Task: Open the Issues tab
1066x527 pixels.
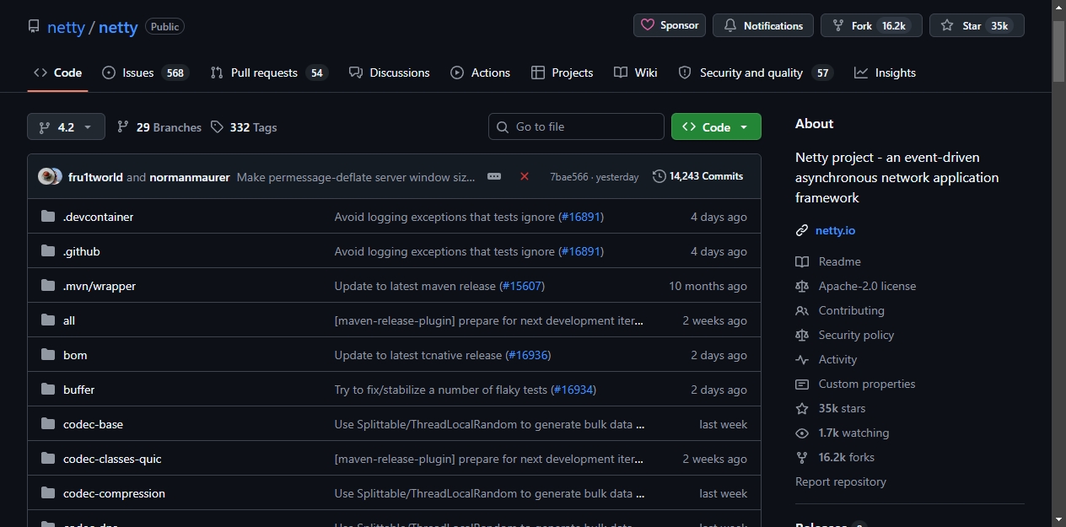Action: point(145,73)
